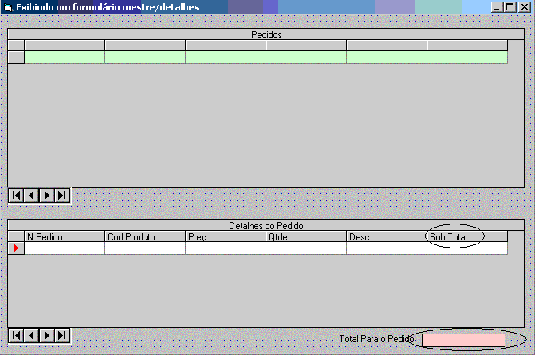Click the Desc. cell in the Detalhes row

coord(387,248)
